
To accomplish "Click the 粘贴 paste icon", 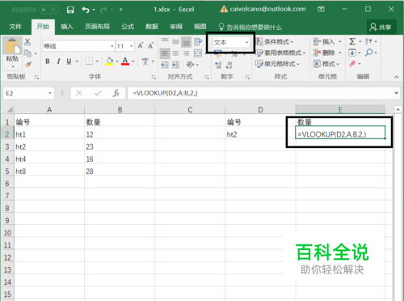I will [x=12, y=46].
